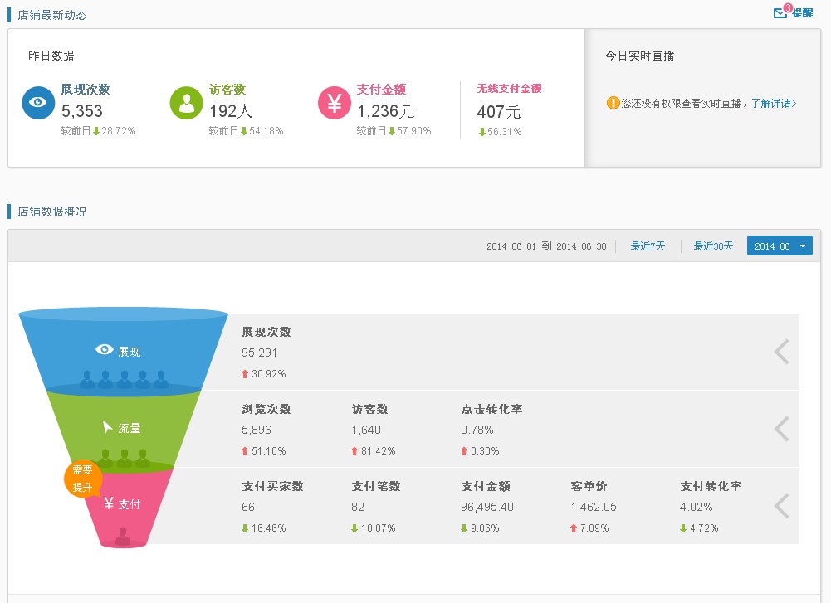The height and width of the screenshot is (603, 831).
Task: Open the 了解详请 link
Action: coord(774,103)
